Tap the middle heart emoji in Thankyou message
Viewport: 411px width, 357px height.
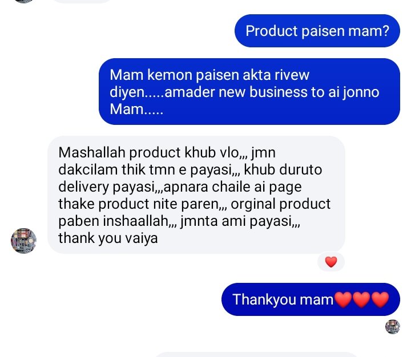(x=361, y=299)
